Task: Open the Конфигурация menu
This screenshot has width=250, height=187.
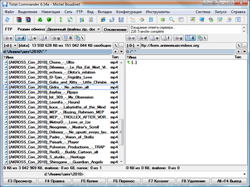Action: (129, 12)
